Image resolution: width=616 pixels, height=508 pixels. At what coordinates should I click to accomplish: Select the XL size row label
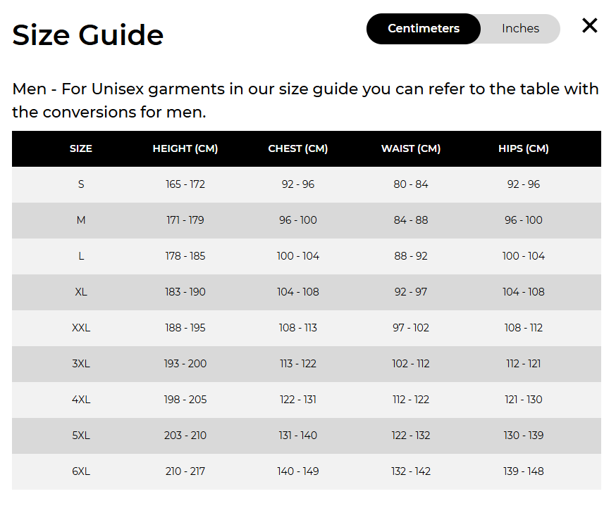click(x=81, y=292)
